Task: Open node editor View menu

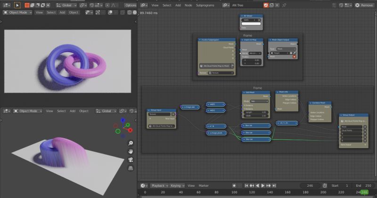Action: tap(155, 5)
